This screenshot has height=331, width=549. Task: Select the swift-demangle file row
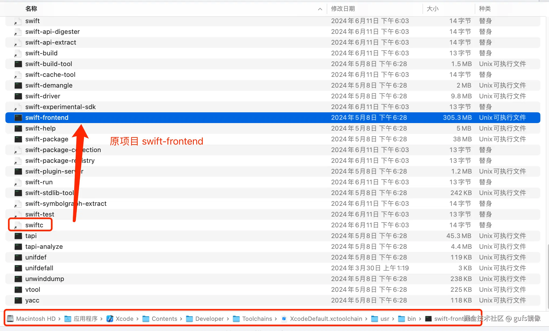click(x=49, y=85)
